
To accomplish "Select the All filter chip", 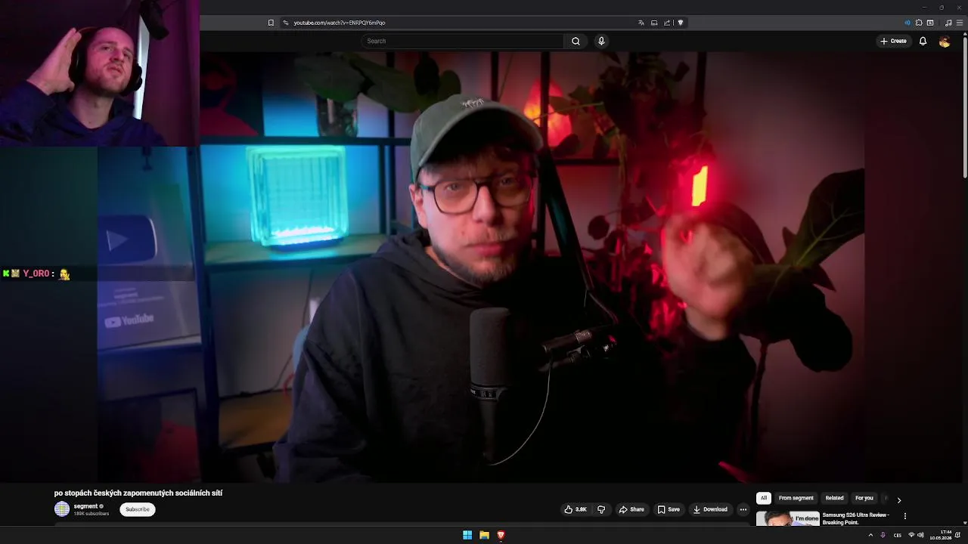I will point(764,498).
